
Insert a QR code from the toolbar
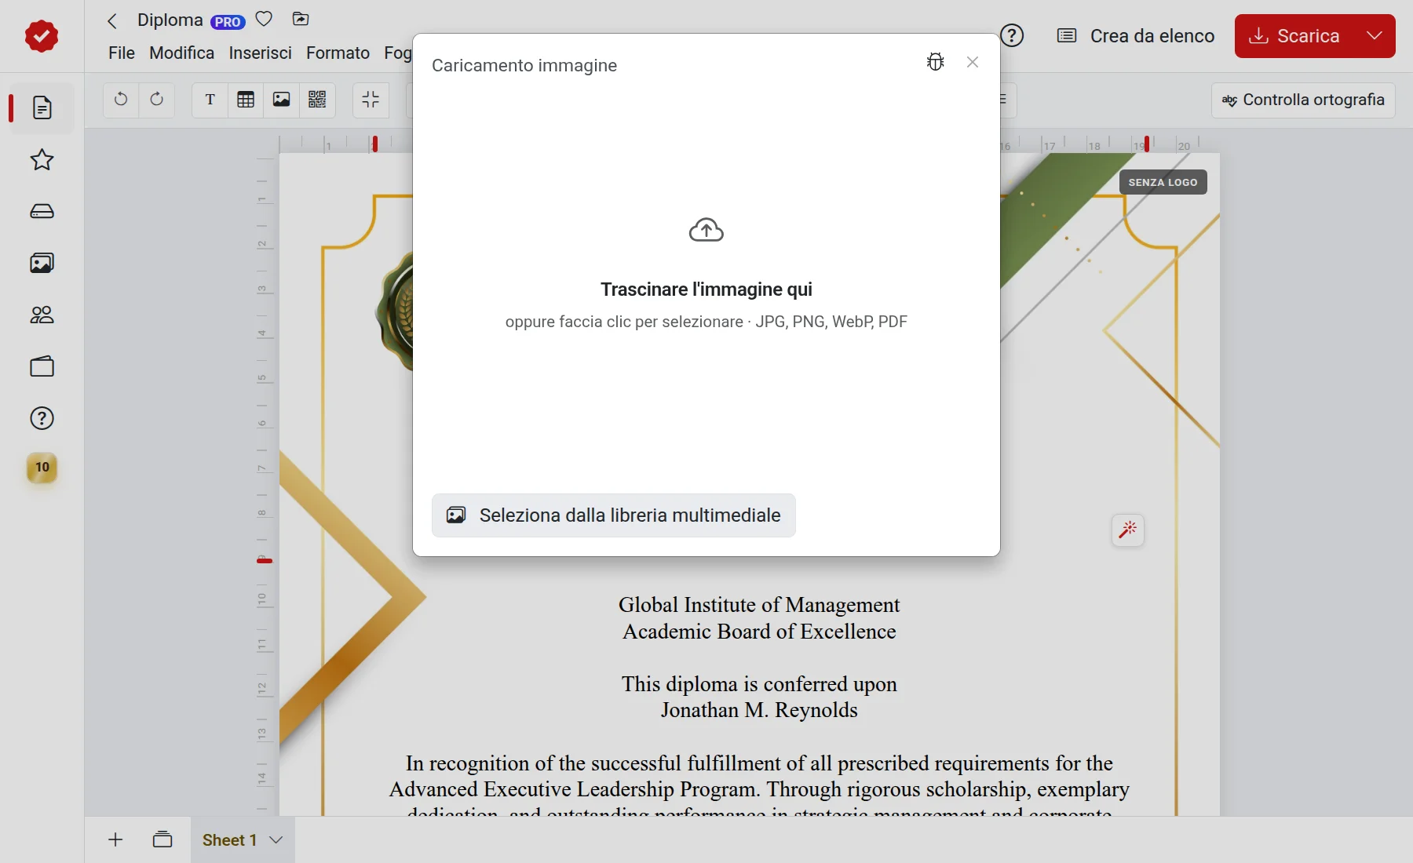317,100
